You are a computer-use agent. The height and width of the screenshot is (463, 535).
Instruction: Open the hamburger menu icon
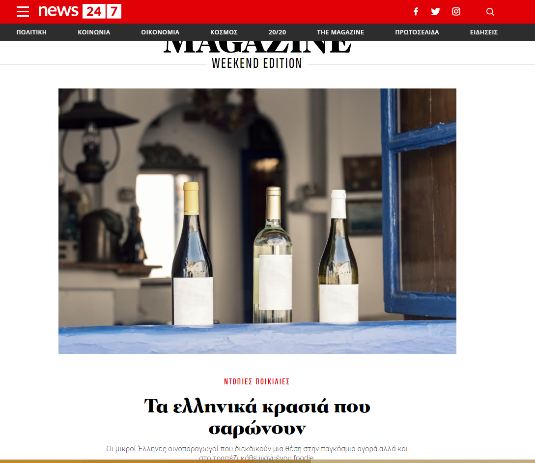(23, 12)
